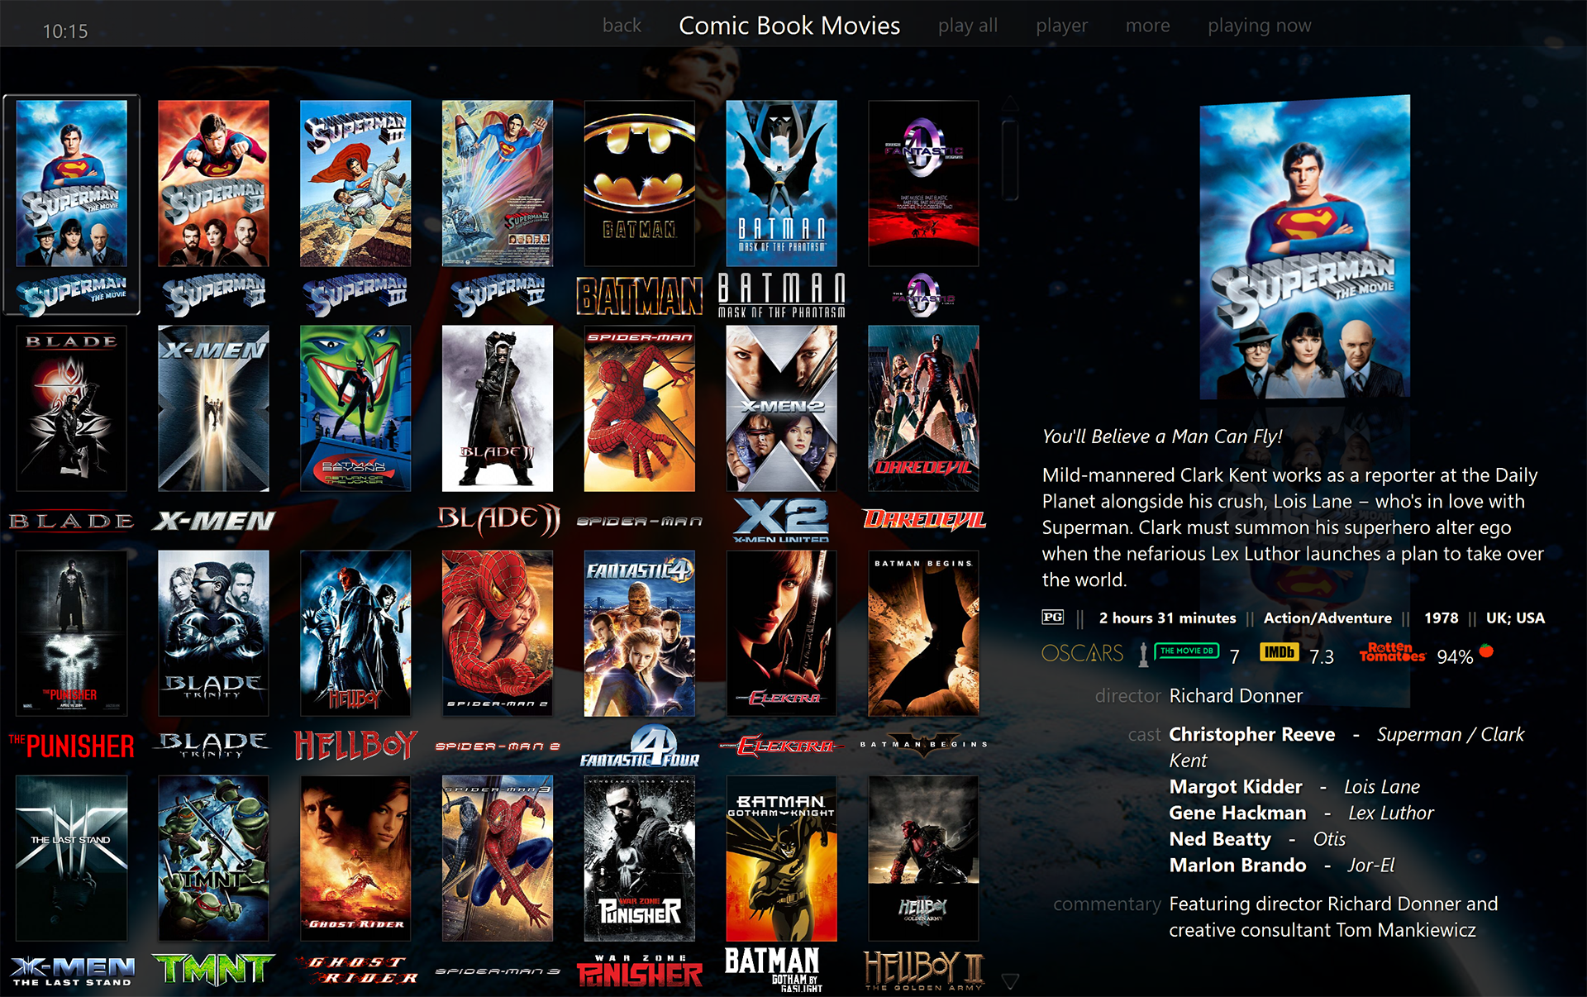Select the X-Men 2 poster
This screenshot has height=997, width=1587.
pyautogui.click(x=781, y=408)
